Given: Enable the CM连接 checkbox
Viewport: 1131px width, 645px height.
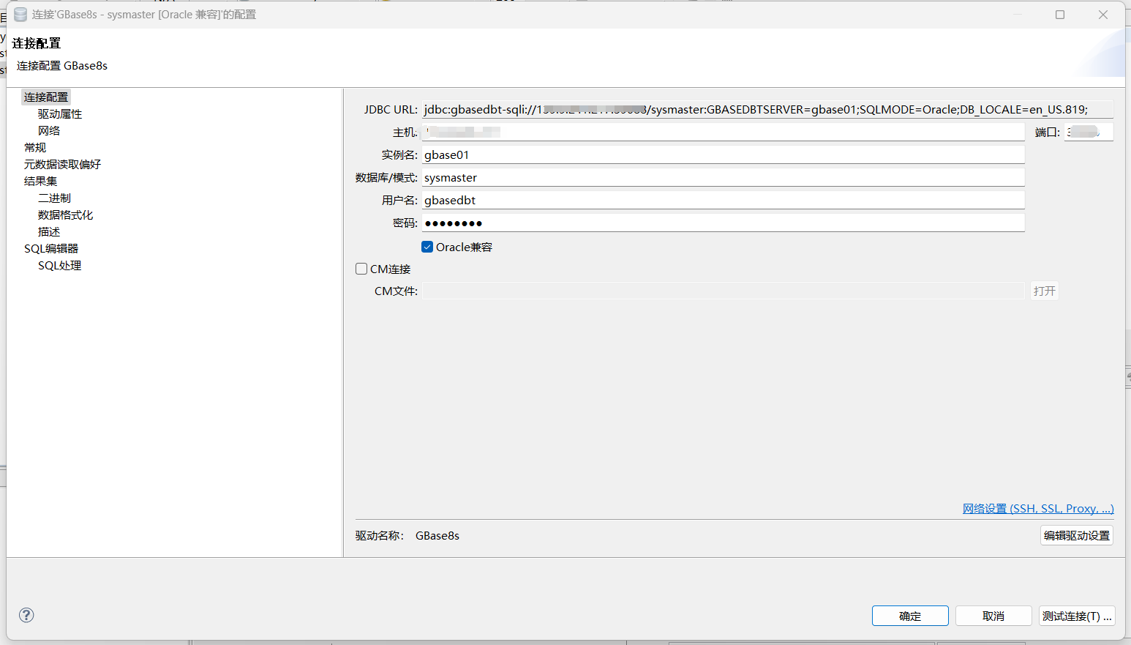Looking at the screenshot, I should point(361,269).
